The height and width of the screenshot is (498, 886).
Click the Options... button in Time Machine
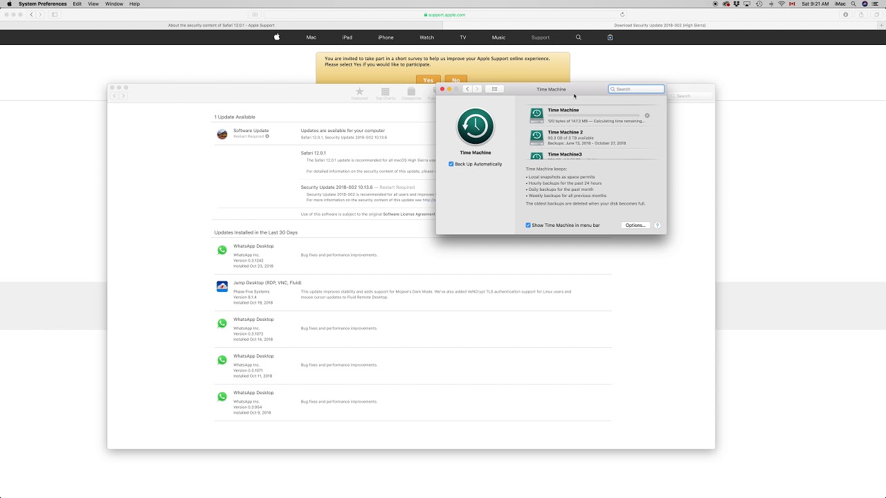(635, 225)
